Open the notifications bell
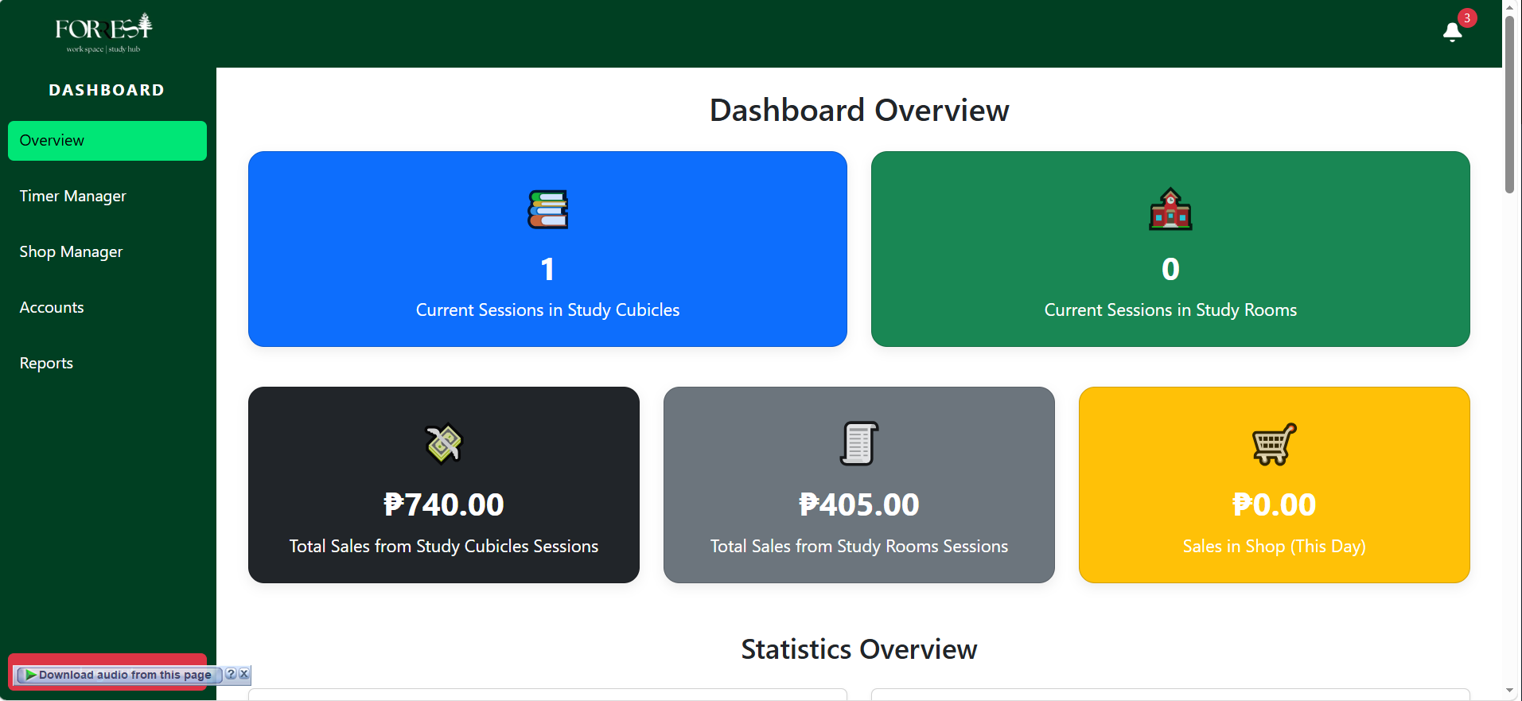 tap(1452, 32)
